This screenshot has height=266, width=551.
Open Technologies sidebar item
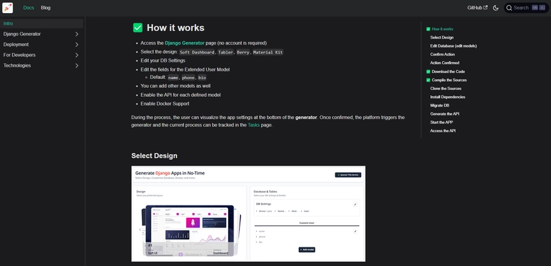pos(17,65)
